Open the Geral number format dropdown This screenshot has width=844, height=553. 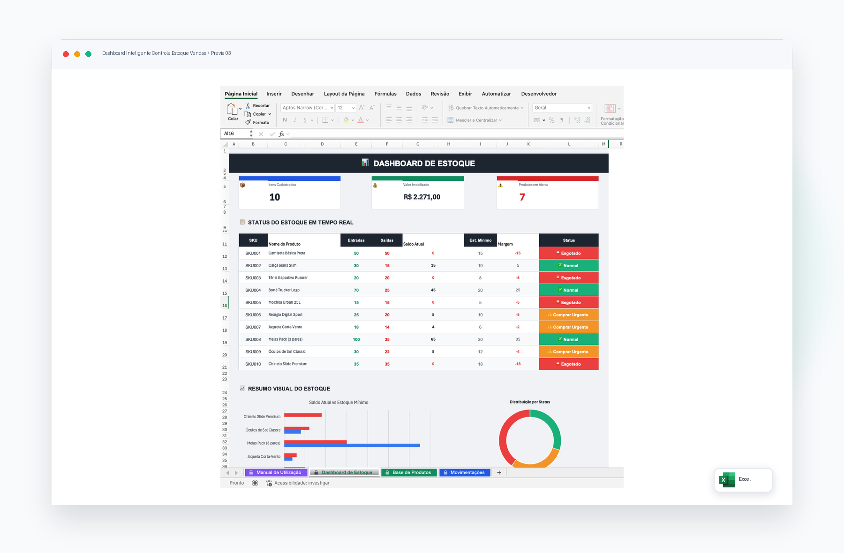click(x=589, y=108)
